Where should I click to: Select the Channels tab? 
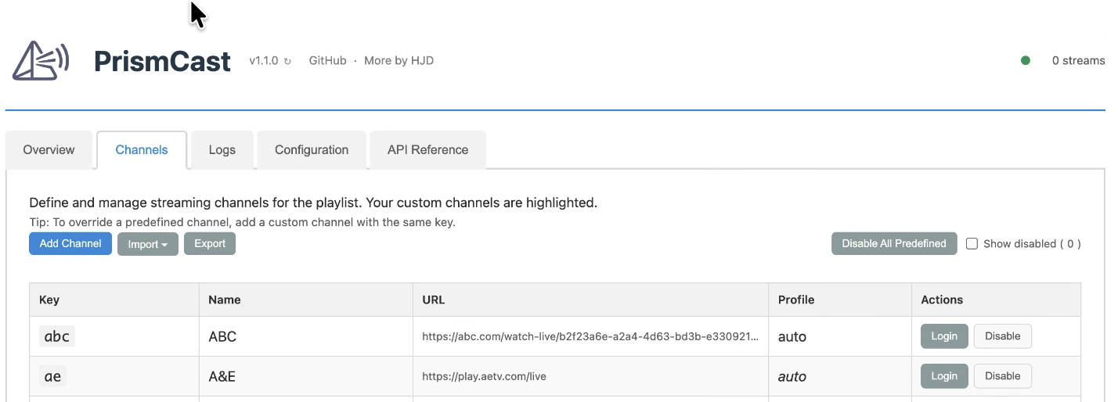[x=142, y=150]
